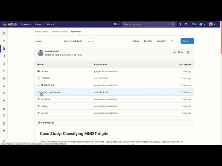Open Merge Requests from the left sidebar
The width and height of the screenshot is (222, 166).
click(4, 64)
